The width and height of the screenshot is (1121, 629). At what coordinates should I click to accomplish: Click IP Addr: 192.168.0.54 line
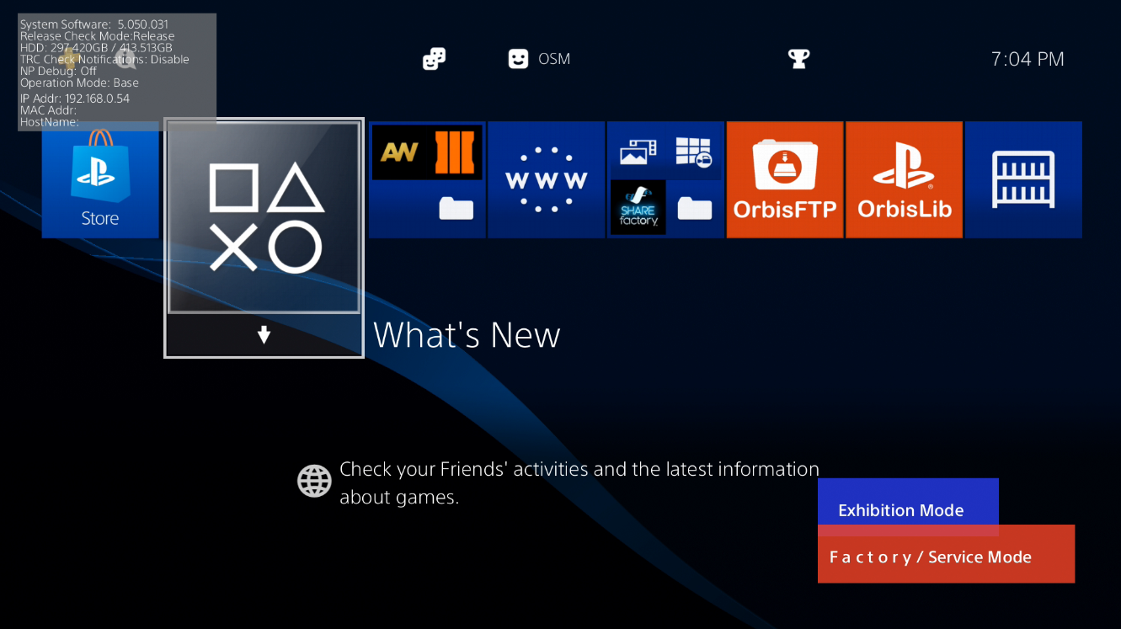click(x=75, y=99)
